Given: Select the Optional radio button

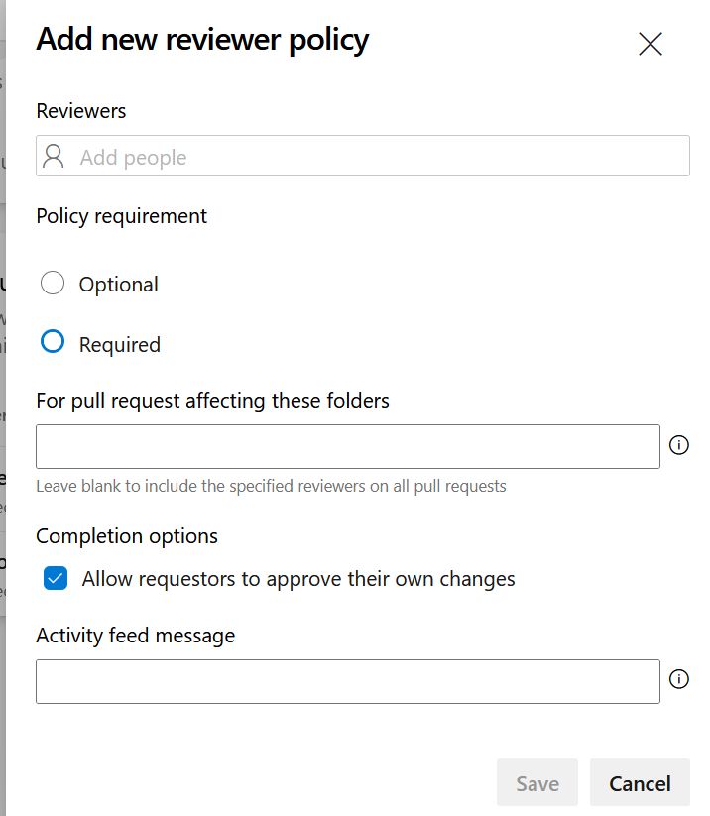Looking at the screenshot, I should click(53, 284).
